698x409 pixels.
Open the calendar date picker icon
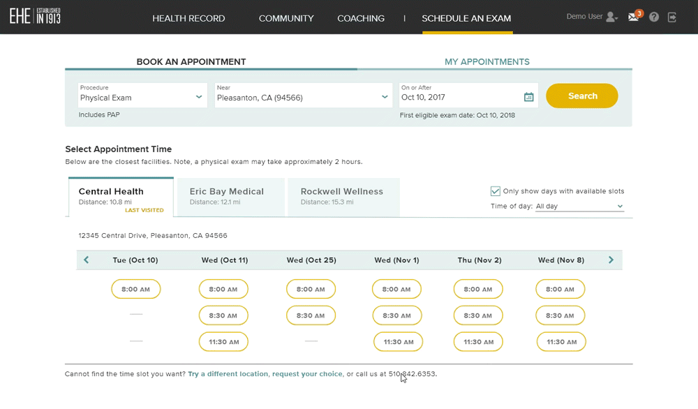coord(528,96)
